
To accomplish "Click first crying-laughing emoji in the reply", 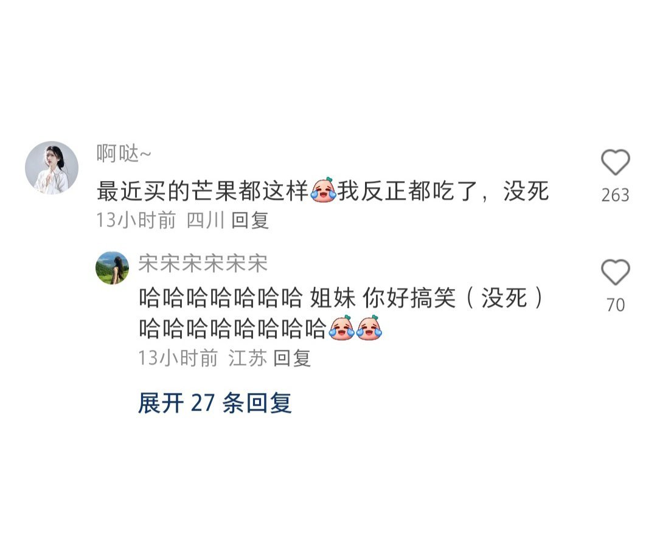I will pyautogui.click(x=342, y=327).
